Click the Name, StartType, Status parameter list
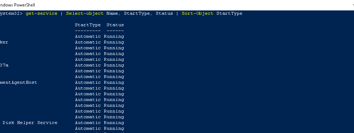The height and width of the screenshot is (133, 354). (x=140, y=14)
